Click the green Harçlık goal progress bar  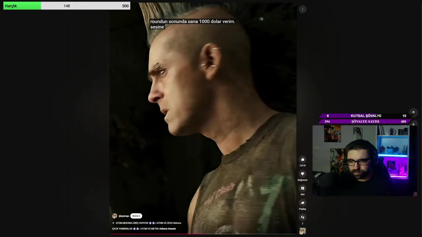pos(67,6)
